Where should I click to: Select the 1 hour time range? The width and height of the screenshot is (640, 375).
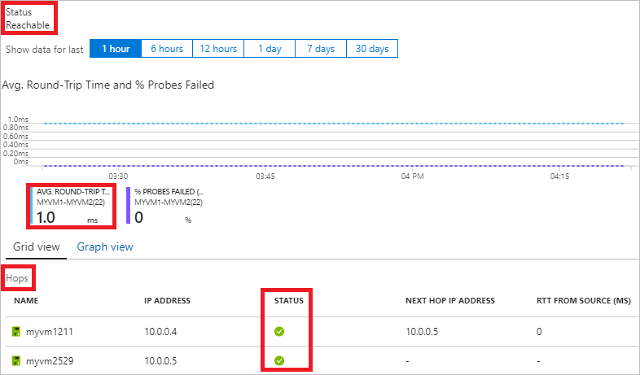coord(116,49)
